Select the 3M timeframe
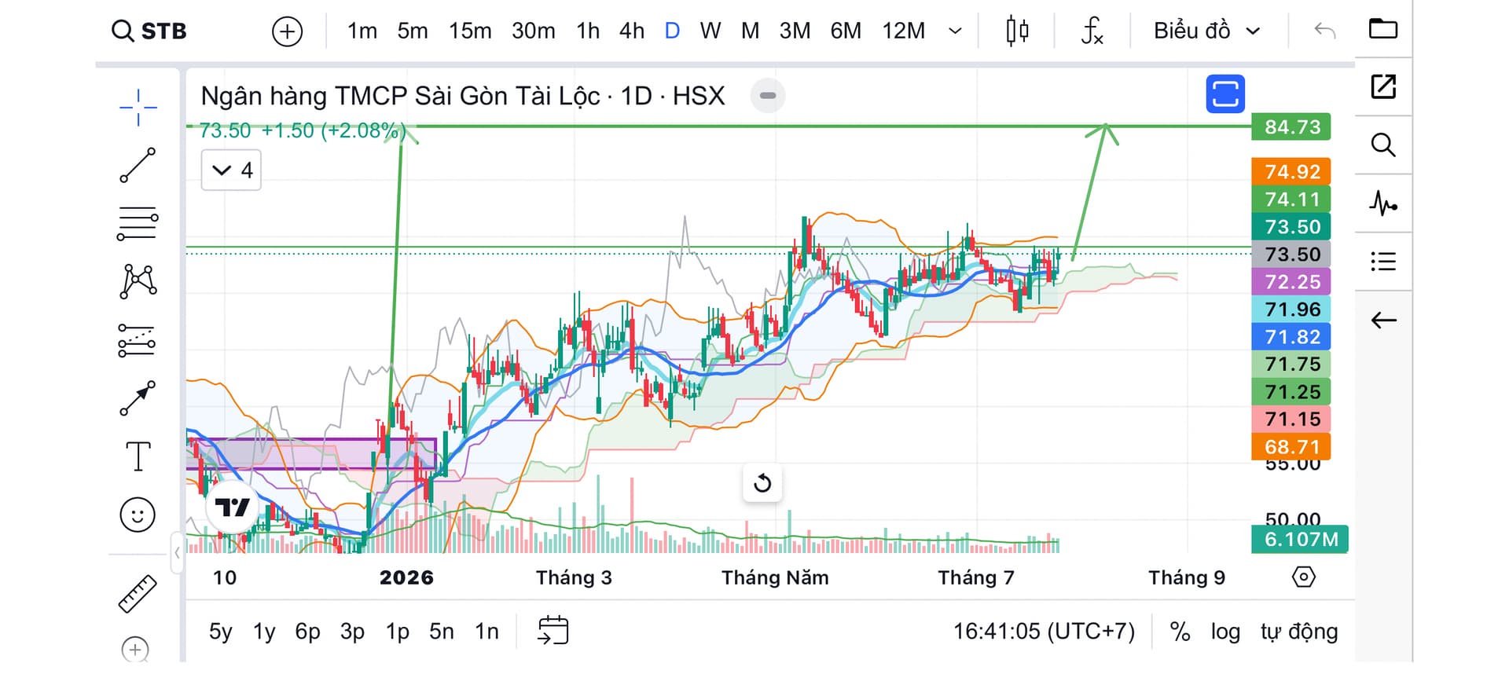The height and width of the screenshot is (696, 1509). [x=795, y=31]
